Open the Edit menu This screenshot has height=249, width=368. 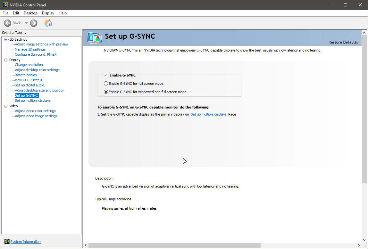click(x=16, y=13)
